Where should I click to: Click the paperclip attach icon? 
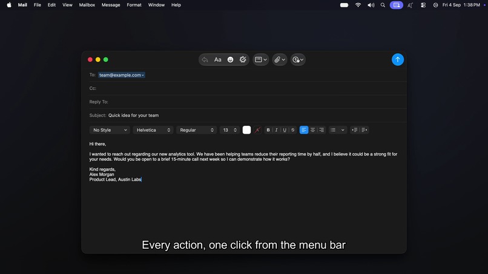click(277, 60)
